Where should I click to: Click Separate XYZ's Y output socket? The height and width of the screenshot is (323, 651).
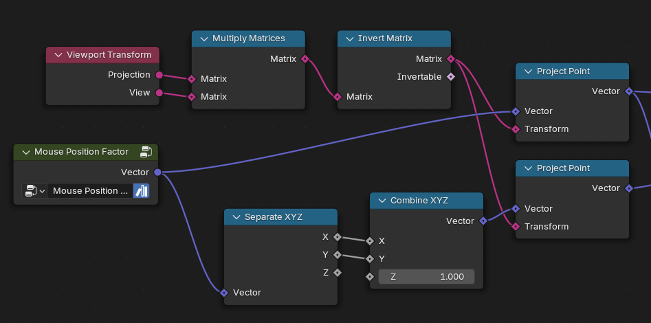point(338,255)
